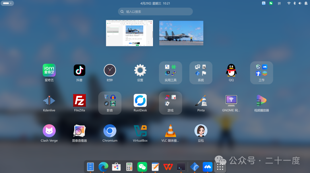Viewport: 310px width, 173px height.
Task: Open GNOME network displays app
Action: click(231, 100)
